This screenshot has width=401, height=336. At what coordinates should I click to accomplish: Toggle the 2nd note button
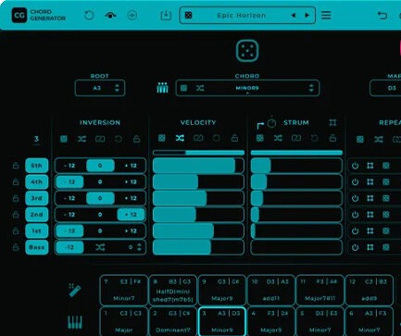(x=36, y=215)
